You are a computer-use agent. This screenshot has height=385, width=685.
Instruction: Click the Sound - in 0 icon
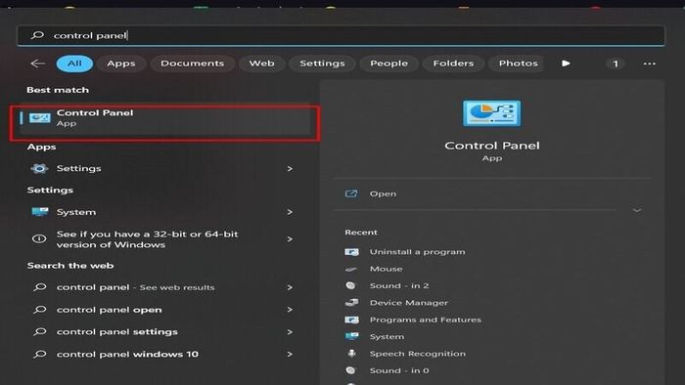(x=350, y=370)
